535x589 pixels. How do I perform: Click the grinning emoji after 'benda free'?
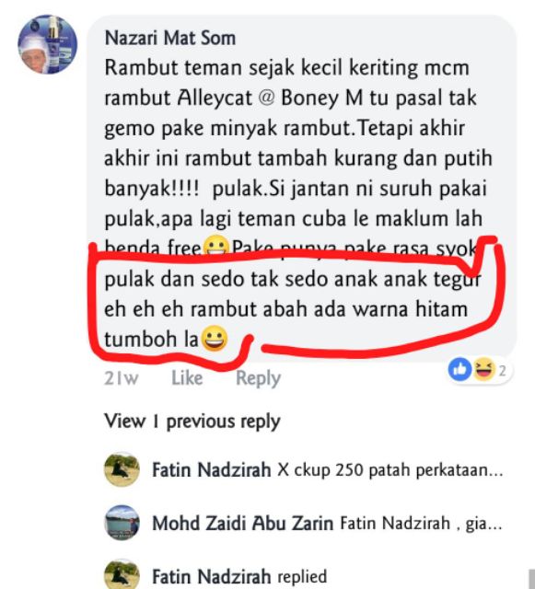click(215, 246)
